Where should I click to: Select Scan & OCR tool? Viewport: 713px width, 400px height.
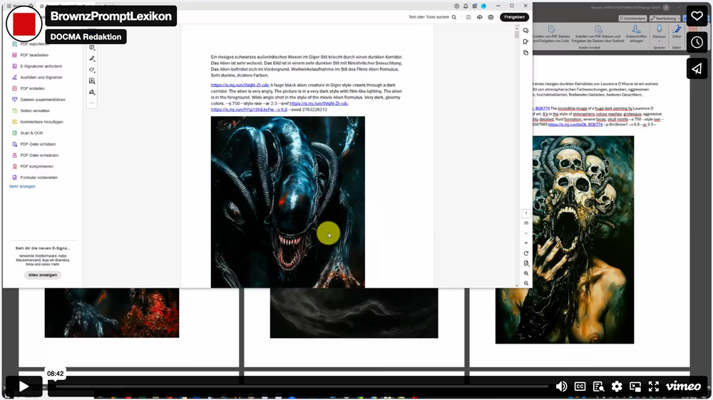click(x=31, y=133)
